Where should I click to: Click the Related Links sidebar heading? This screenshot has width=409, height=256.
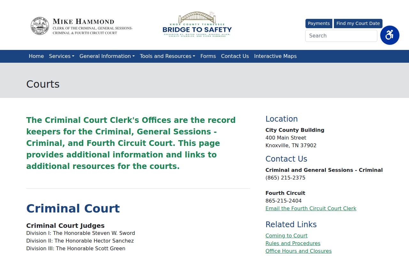pyautogui.click(x=291, y=224)
